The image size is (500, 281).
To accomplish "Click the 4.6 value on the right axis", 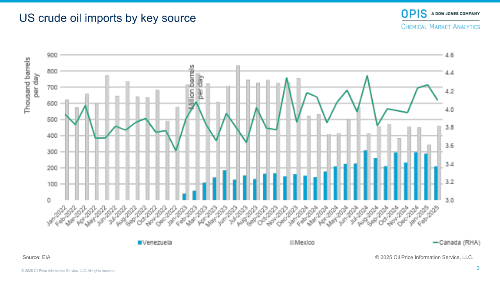I will pos(449,55).
